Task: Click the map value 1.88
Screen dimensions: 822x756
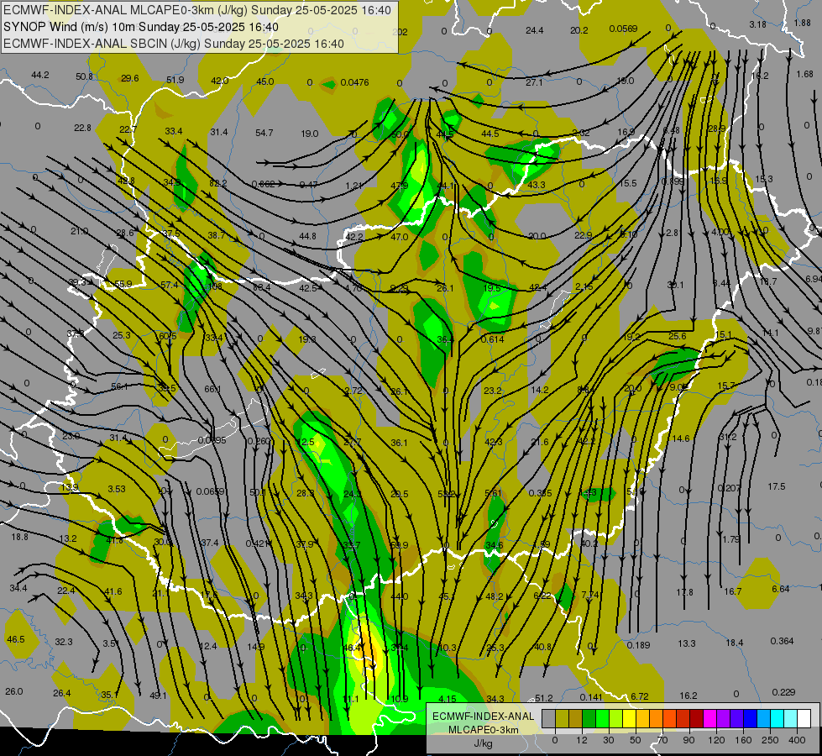Action: coord(802,23)
